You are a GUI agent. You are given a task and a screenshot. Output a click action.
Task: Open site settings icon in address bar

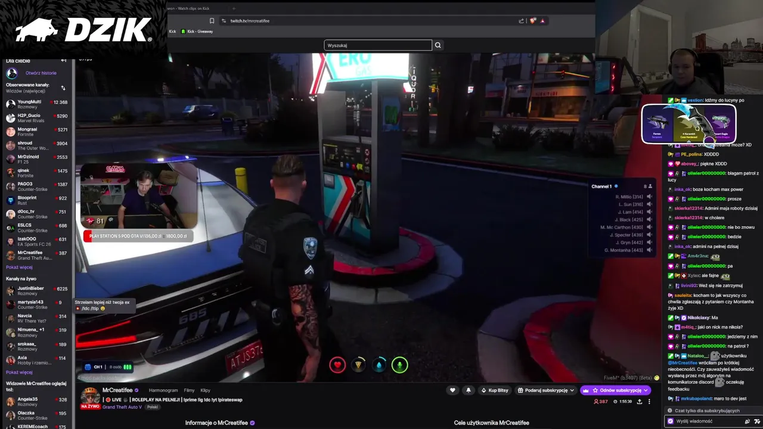(x=224, y=21)
